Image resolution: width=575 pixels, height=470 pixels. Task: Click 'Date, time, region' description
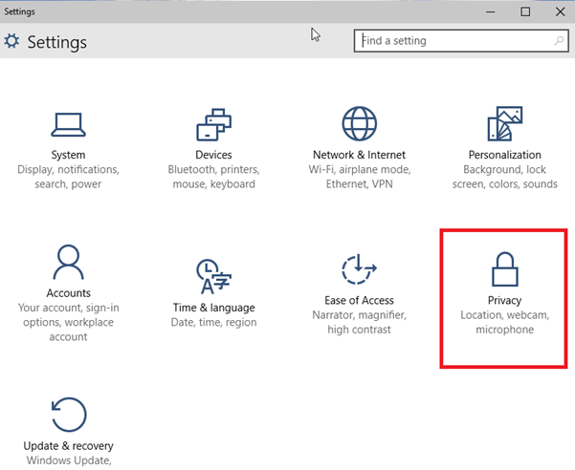point(213,322)
